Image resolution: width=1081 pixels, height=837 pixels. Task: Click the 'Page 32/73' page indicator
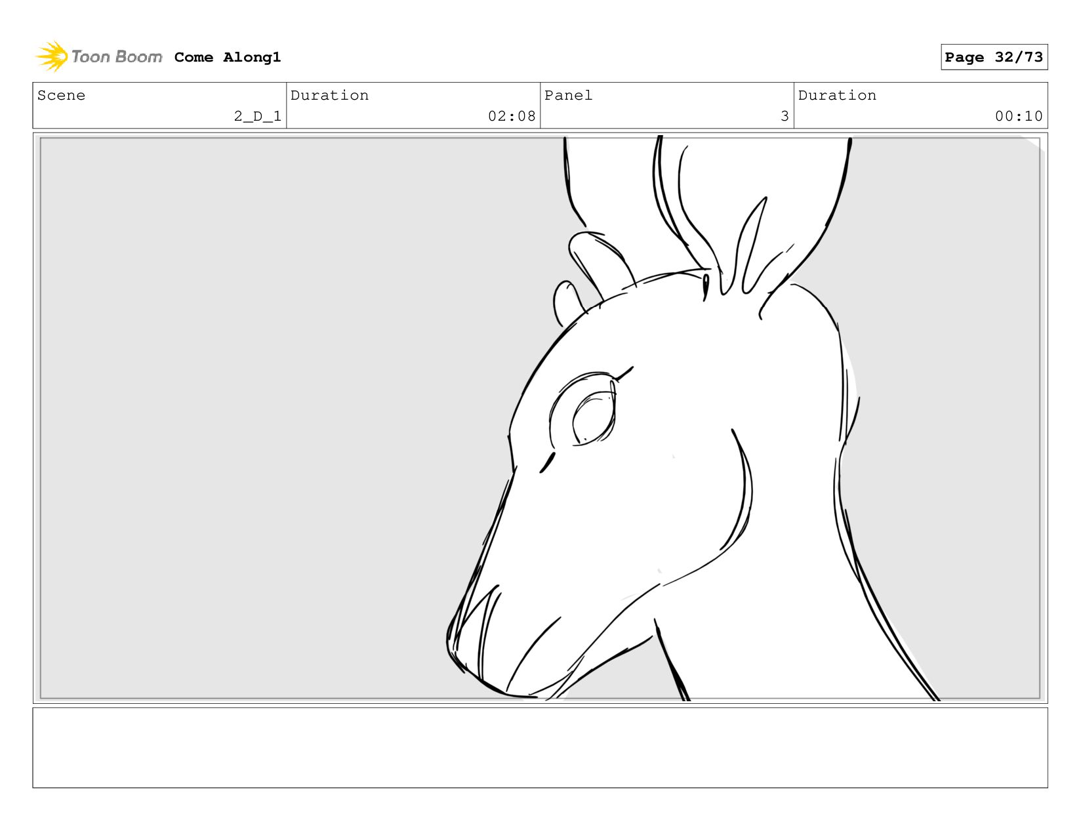pyautogui.click(x=994, y=57)
